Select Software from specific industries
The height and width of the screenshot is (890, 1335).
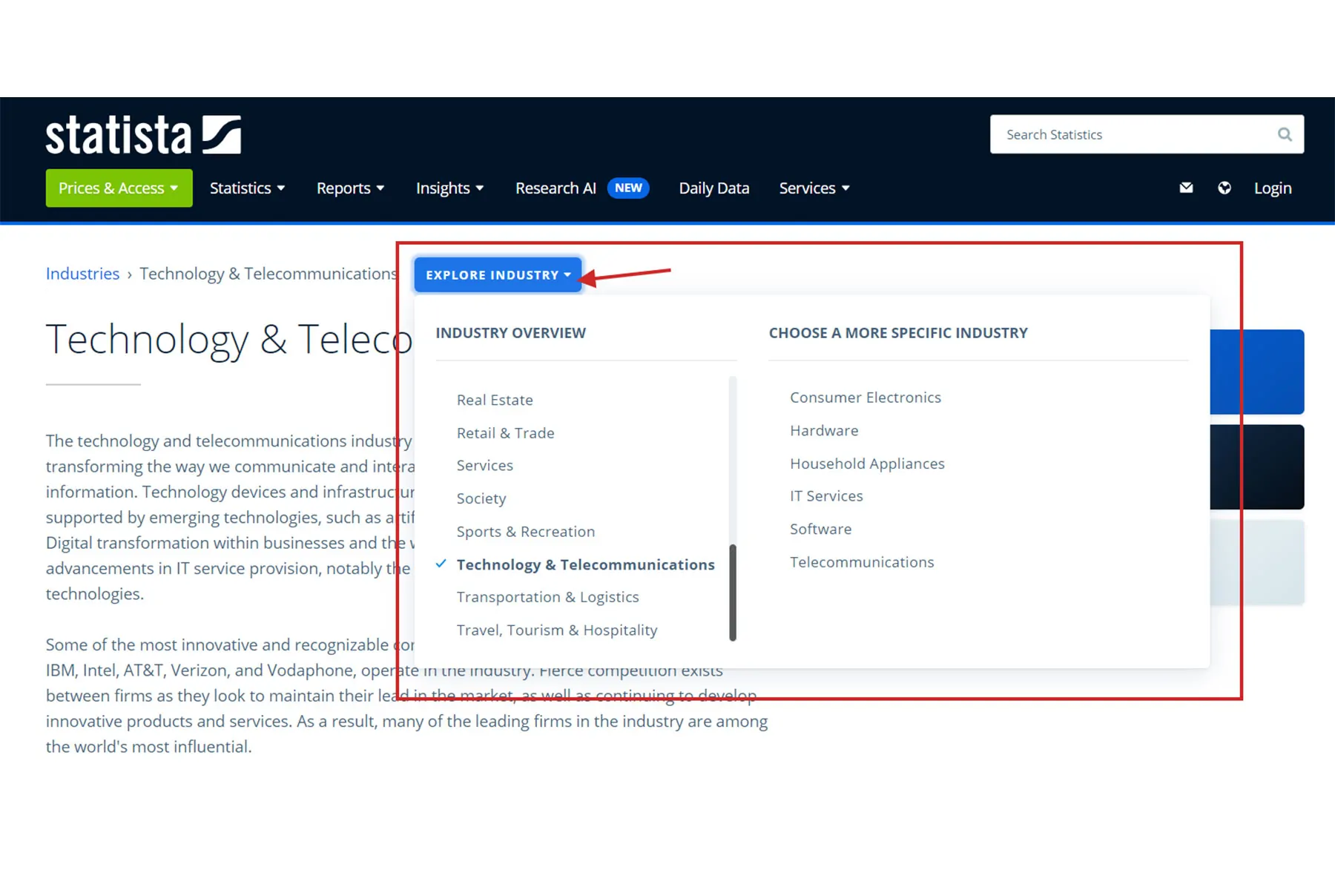point(820,529)
